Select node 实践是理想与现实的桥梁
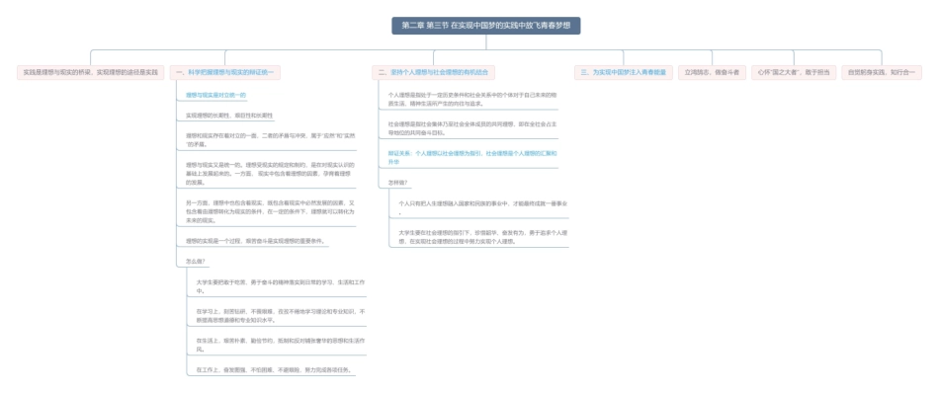 [90, 72]
